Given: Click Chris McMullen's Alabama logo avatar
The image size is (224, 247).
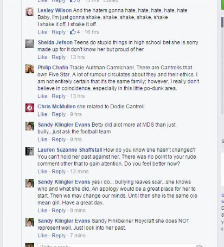Looking at the screenshot, I should coord(30,108).
